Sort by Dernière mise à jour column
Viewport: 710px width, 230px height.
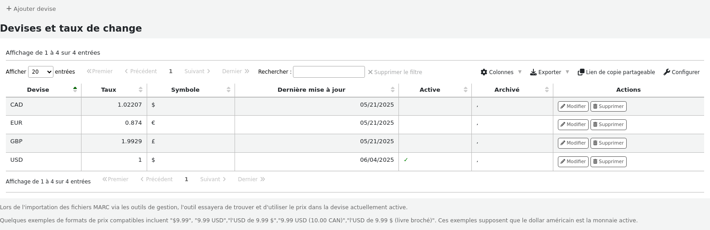(317, 90)
